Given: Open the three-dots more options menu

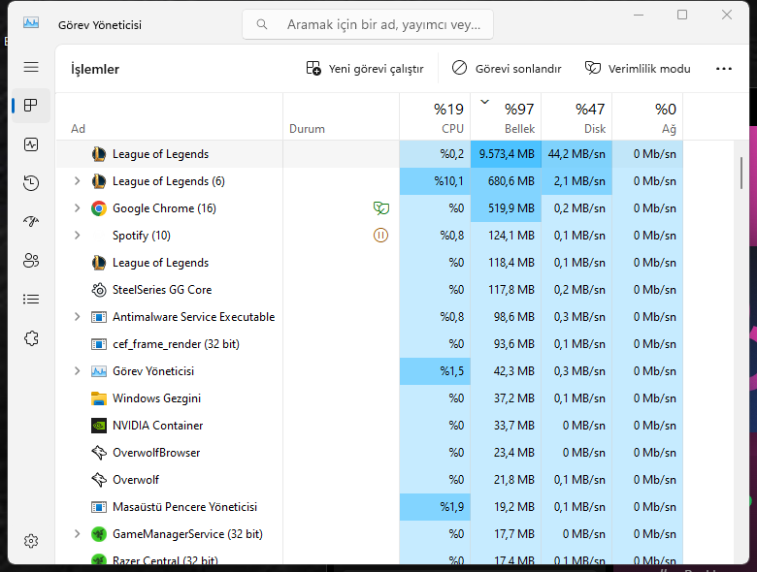Looking at the screenshot, I should click(x=724, y=69).
